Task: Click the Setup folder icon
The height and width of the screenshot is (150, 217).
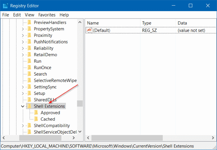Action: tap(29, 93)
